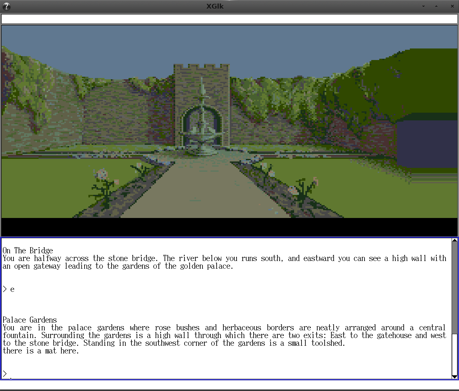Click the scrollbar up arrow

pos(455,240)
